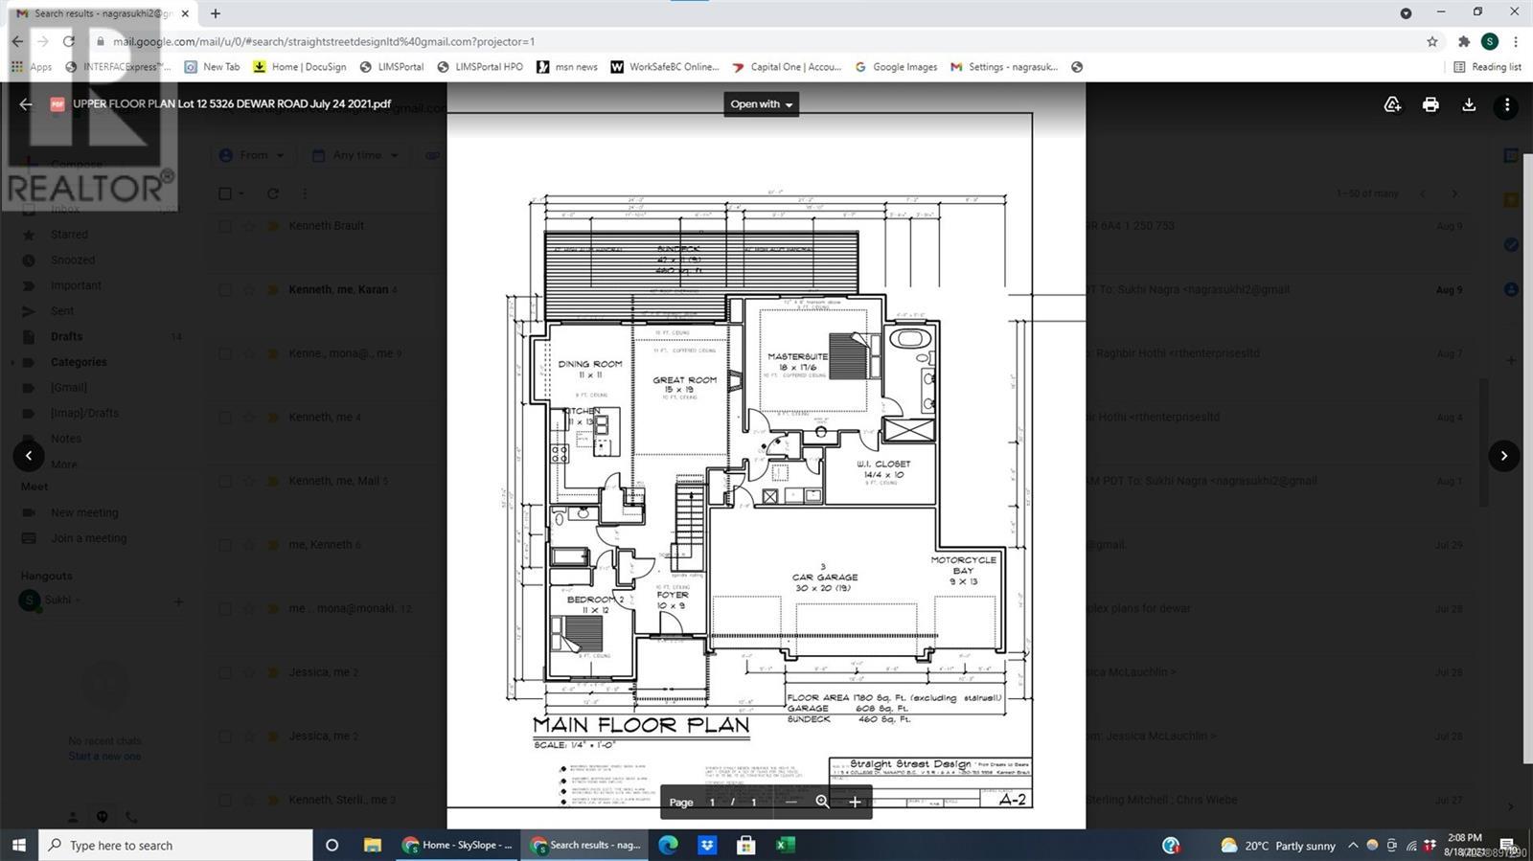
Task: Switch to Home - SkySlope taskbar window
Action: (457, 845)
